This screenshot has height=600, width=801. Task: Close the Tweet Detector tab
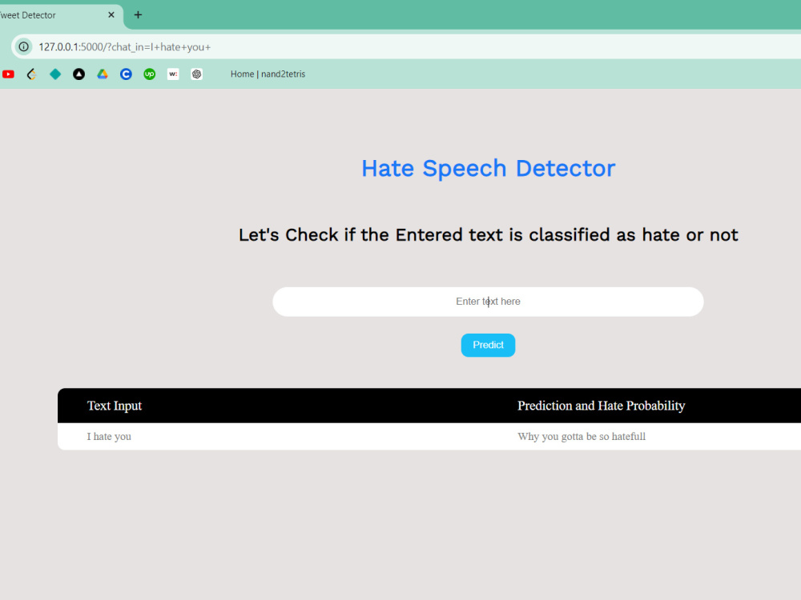pos(111,14)
